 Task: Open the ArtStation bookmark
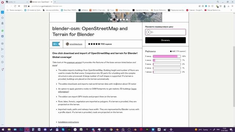point(83,10)
